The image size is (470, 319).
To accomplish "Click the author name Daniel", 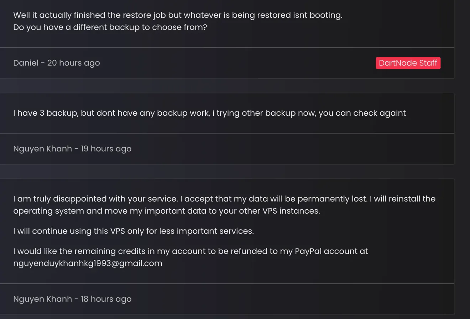I will pos(26,63).
